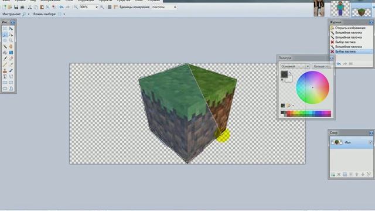Screen dimensions: 375x211
Task: Click the Zoom In magnifier icon
Action: [x=102, y=7]
